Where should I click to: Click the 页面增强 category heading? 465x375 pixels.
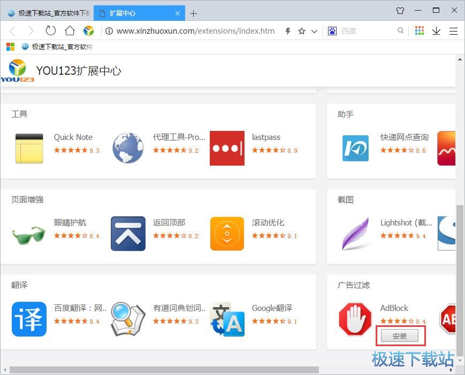(27, 199)
